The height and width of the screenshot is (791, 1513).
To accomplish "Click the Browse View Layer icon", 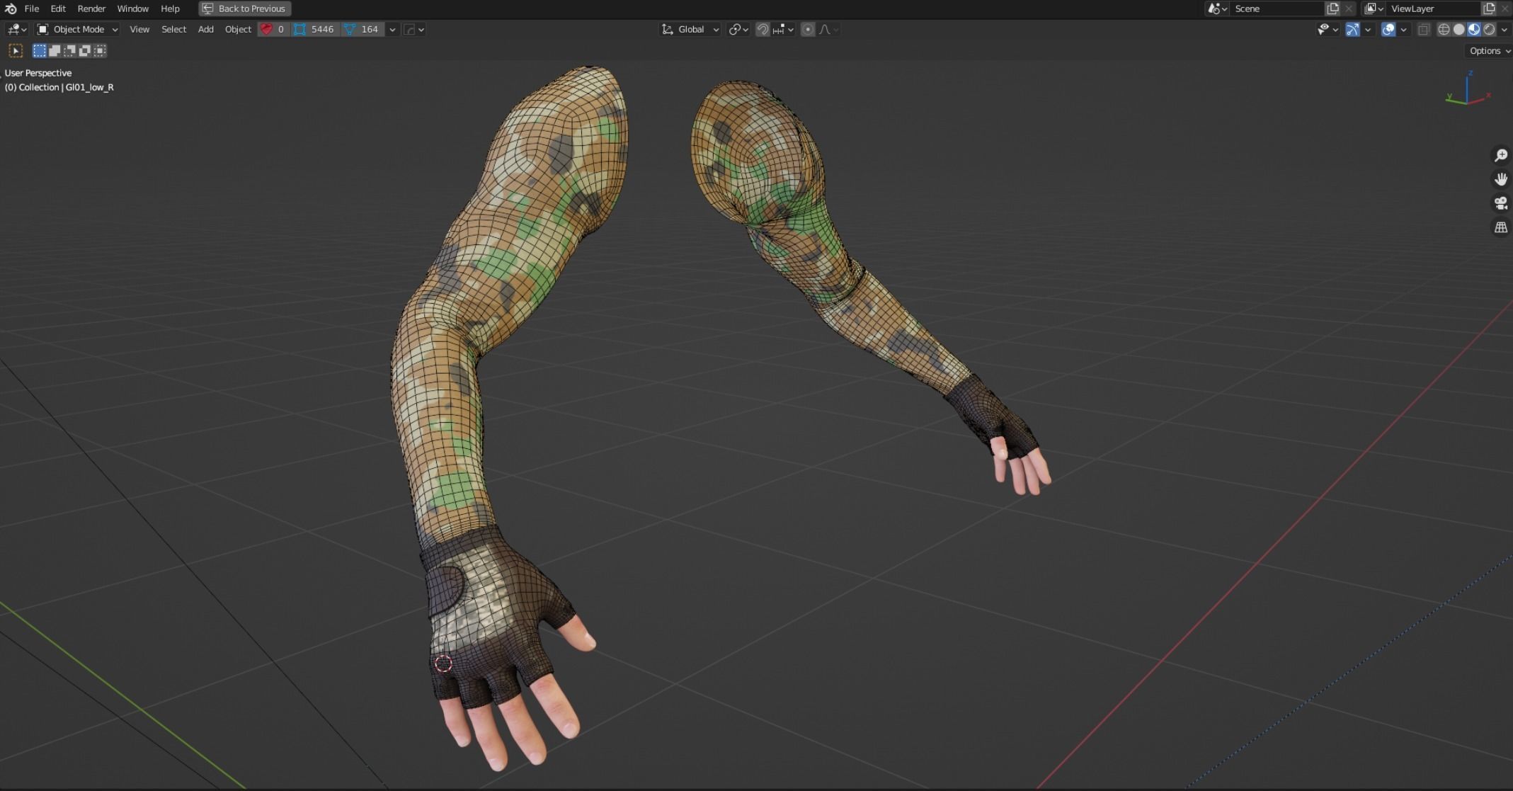I will tap(1374, 8).
